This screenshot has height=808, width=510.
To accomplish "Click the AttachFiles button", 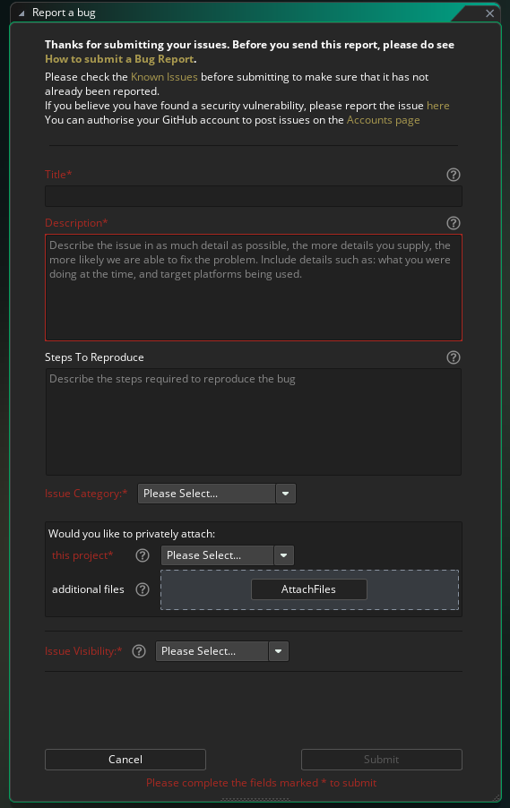I will (x=309, y=589).
